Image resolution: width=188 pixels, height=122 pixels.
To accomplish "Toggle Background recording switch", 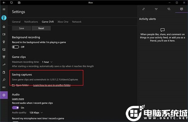I will click(x=15, y=47).
